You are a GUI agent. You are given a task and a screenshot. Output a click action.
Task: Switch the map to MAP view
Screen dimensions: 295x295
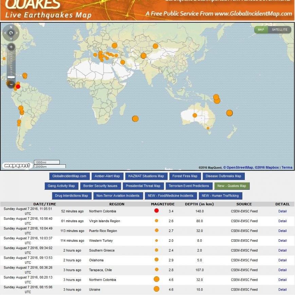point(261,30)
